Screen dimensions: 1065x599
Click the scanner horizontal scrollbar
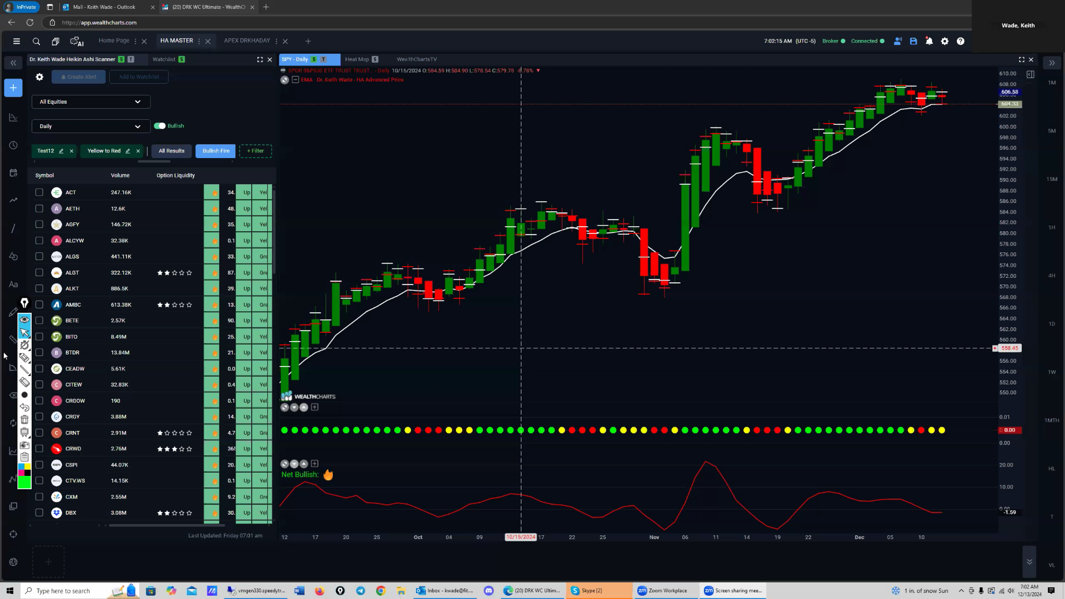click(166, 525)
